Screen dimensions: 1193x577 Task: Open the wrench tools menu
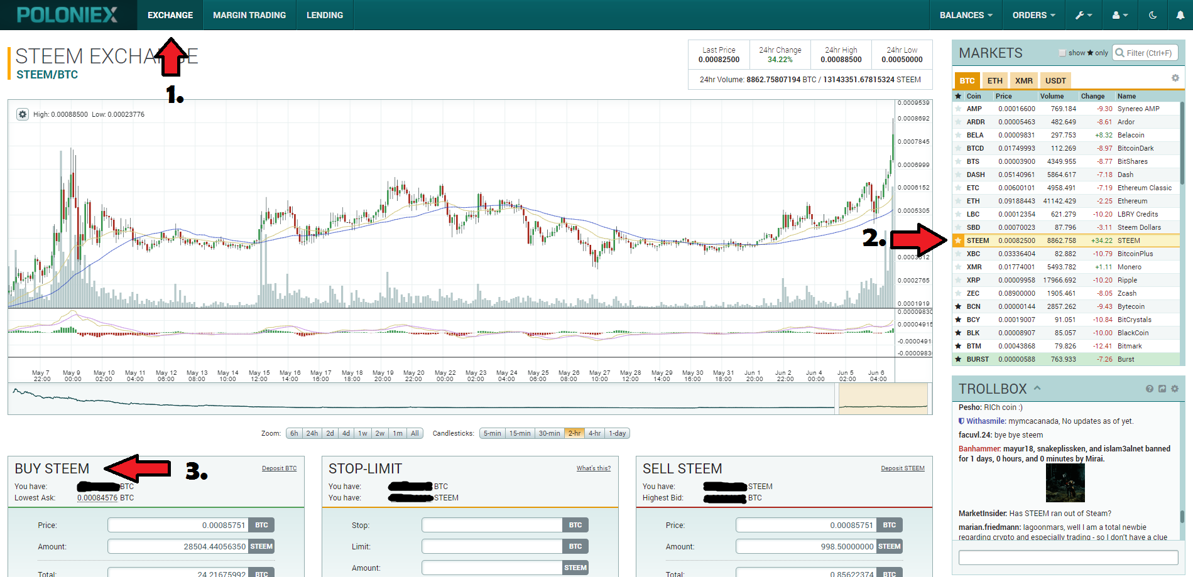pyautogui.click(x=1084, y=15)
